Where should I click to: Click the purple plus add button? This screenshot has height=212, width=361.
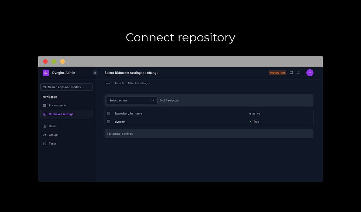coord(310,73)
